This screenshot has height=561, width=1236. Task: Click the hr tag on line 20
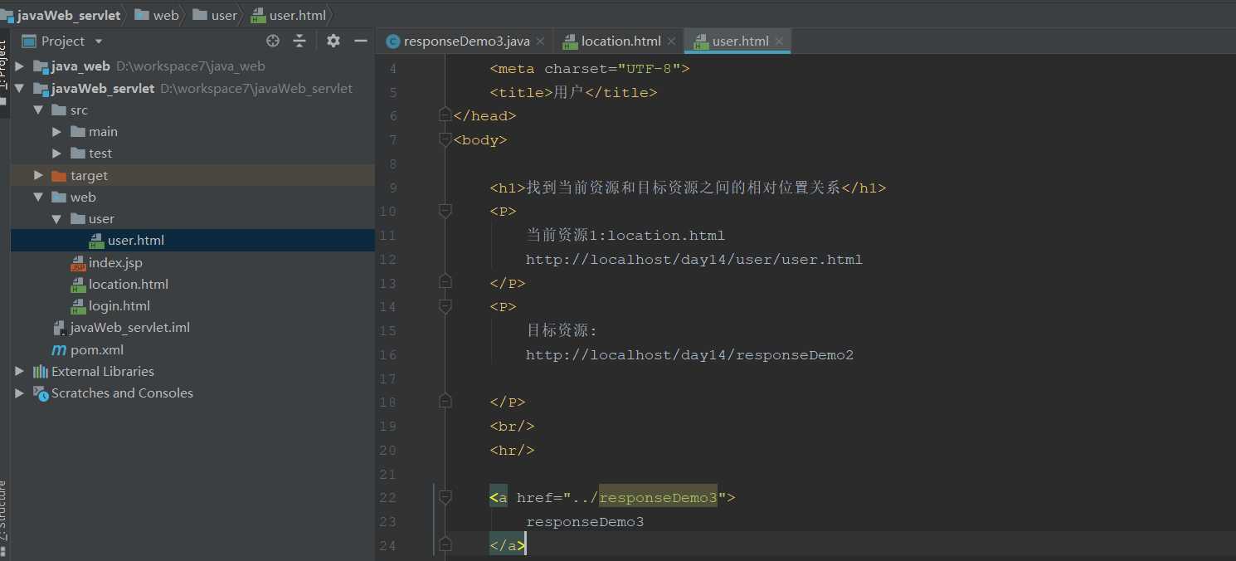click(x=512, y=451)
